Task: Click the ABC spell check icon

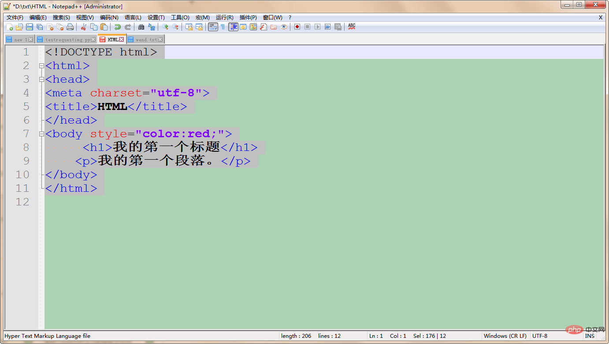Action: pyautogui.click(x=352, y=27)
